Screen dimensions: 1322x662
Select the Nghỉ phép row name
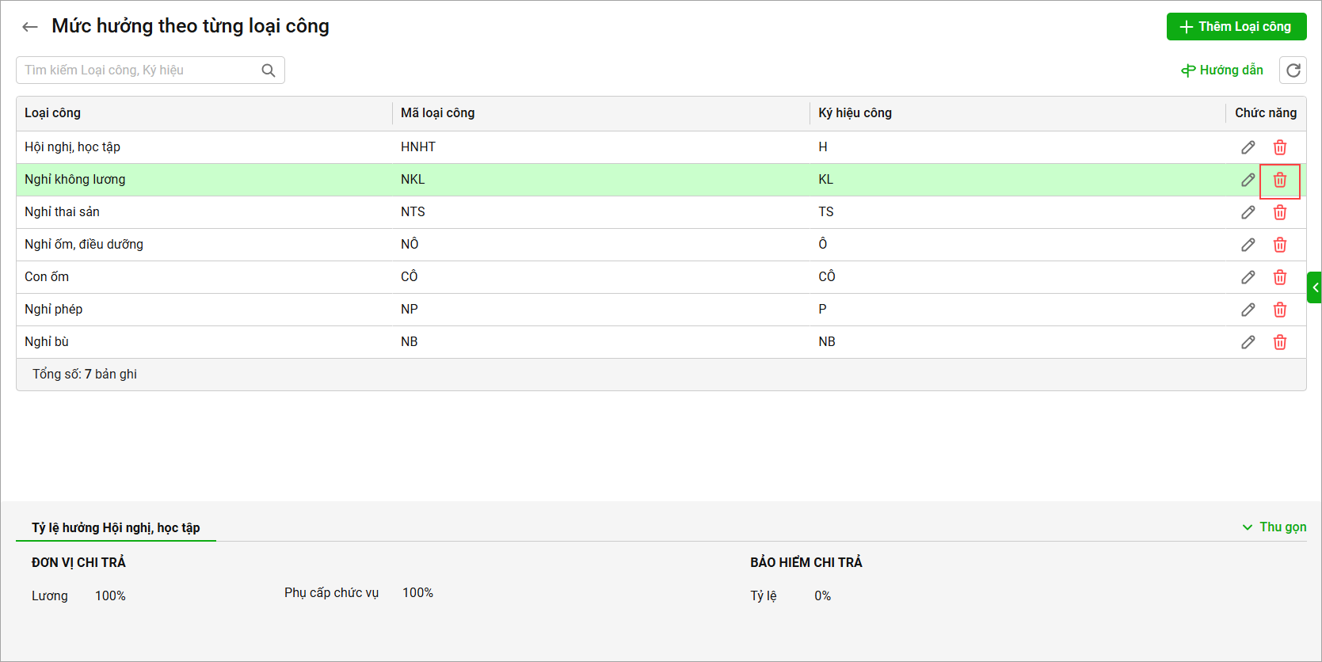pyautogui.click(x=53, y=310)
